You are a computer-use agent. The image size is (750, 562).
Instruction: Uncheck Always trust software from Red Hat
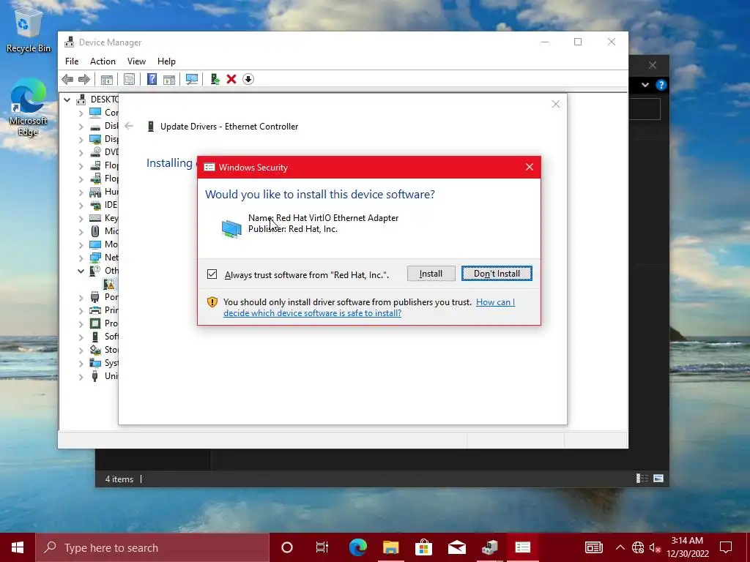click(212, 274)
